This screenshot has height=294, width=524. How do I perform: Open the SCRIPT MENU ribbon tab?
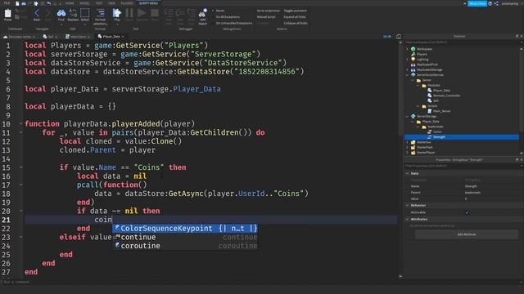(148, 3)
